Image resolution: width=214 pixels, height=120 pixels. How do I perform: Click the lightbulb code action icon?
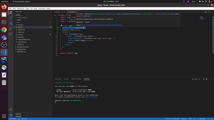[61, 25]
